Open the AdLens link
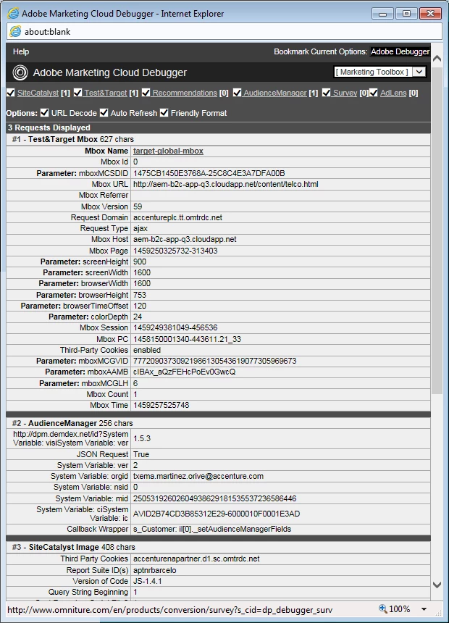Image resolution: width=449 pixels, height=623 pixels. click(x=393, y=93)
